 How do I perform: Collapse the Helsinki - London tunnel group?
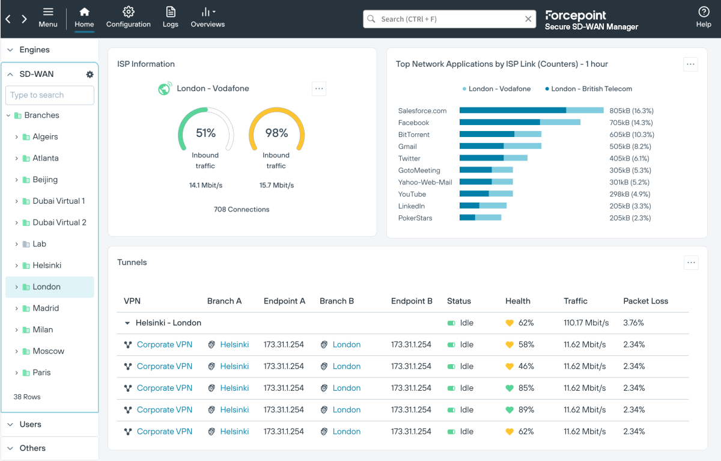(127, 323)
